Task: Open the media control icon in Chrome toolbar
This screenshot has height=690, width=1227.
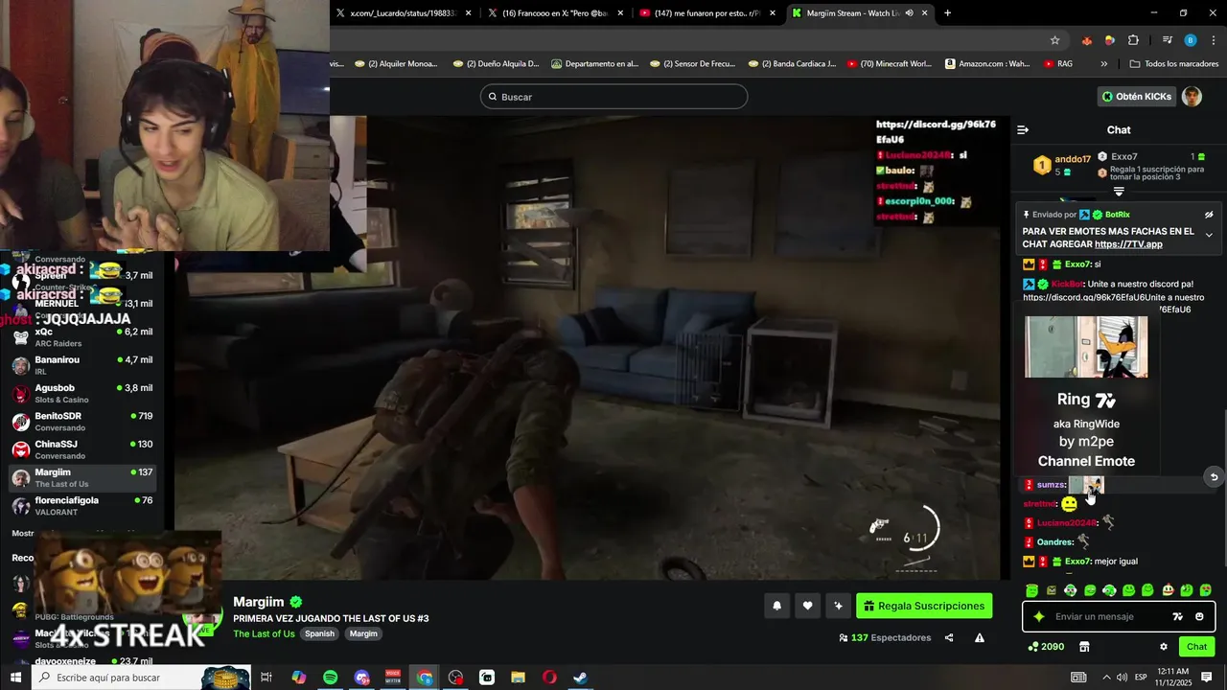Action: (x=1167, y=40)
